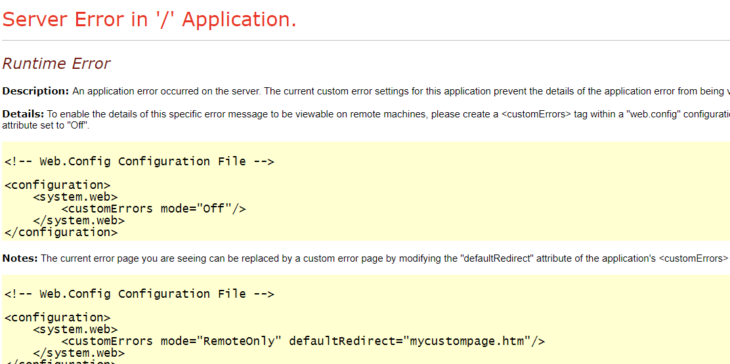Screen dimensions: 730x364
Task: Click the defaultRedirect="mycustompage.htm" attribute text
Action: click(410, 341)
